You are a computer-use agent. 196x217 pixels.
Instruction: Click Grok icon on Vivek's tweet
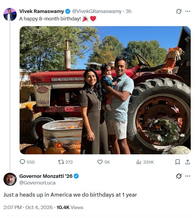point(179,11)
